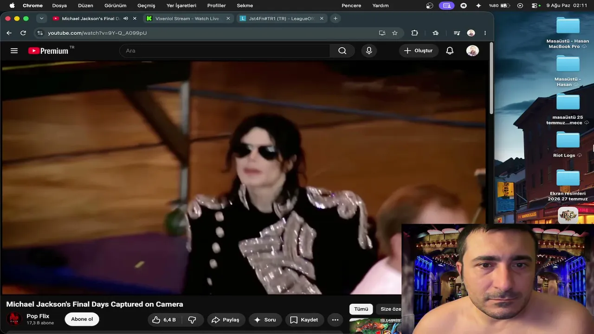Open the Pencere menu

[351, 6]
